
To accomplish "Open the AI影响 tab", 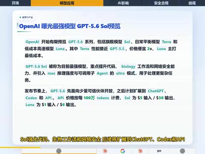I will click(123, 3).
